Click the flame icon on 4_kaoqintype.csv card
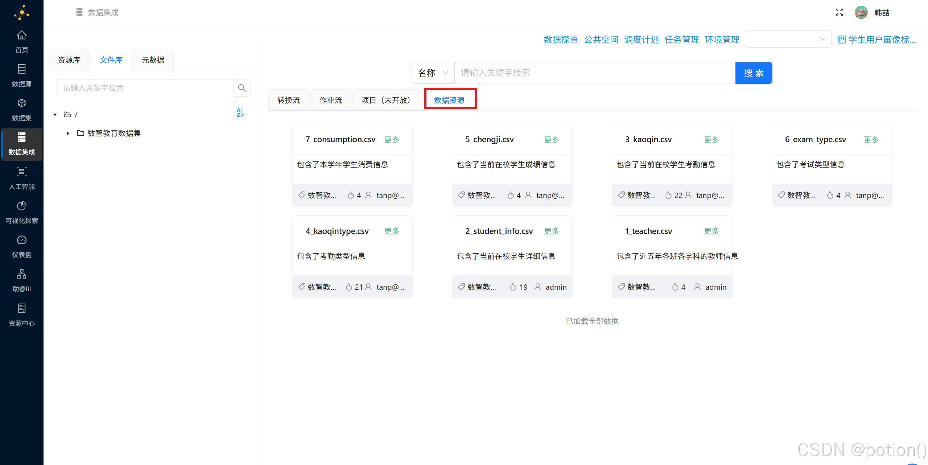The image size is (928, 465). (x=349, y=287)
